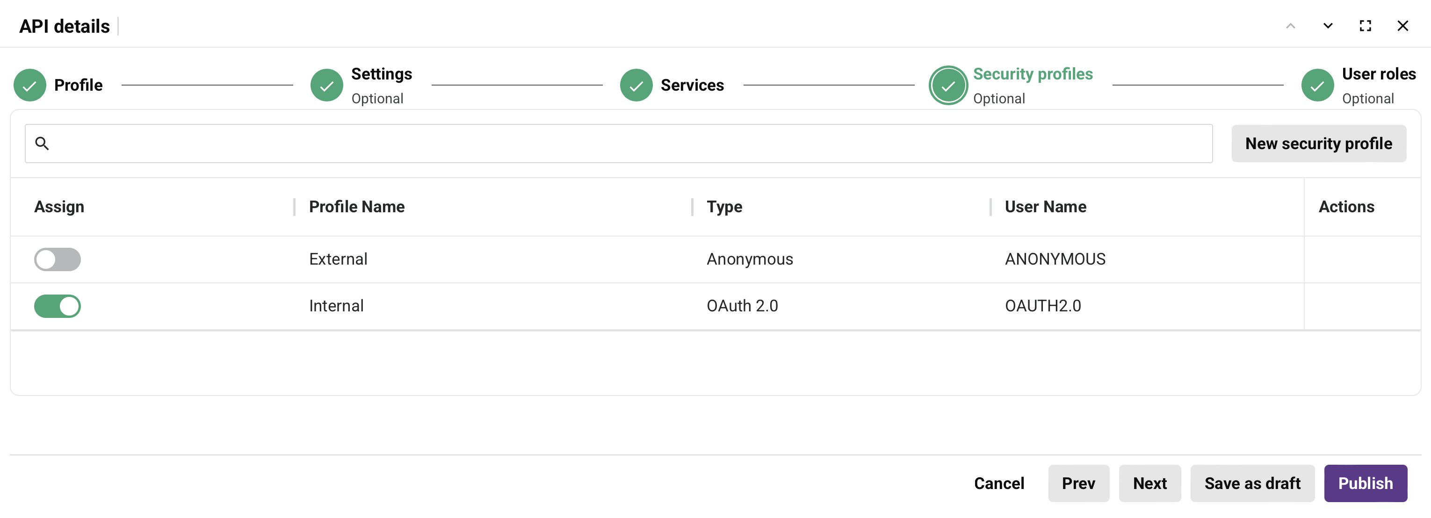Close the API details dialog
Viewport: 1431px width, 518px height.
(1403, 26)
